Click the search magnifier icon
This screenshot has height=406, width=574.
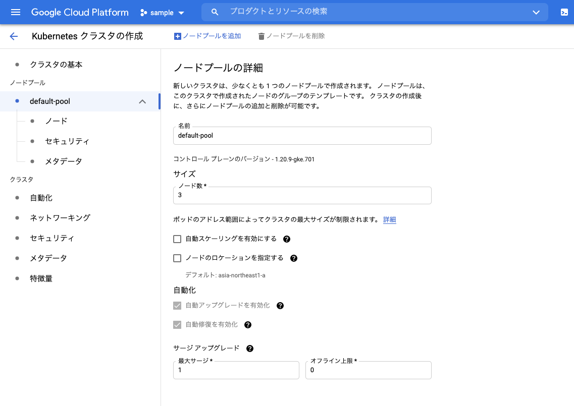coord(214,12)
